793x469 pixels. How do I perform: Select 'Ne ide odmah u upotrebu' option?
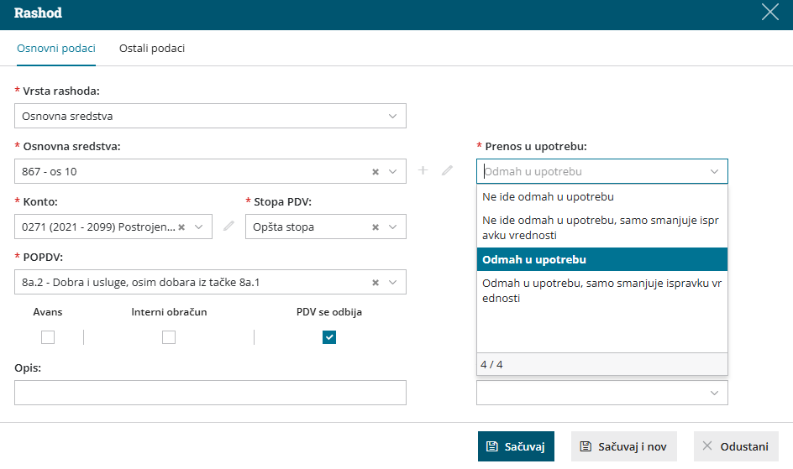(548, 197)
